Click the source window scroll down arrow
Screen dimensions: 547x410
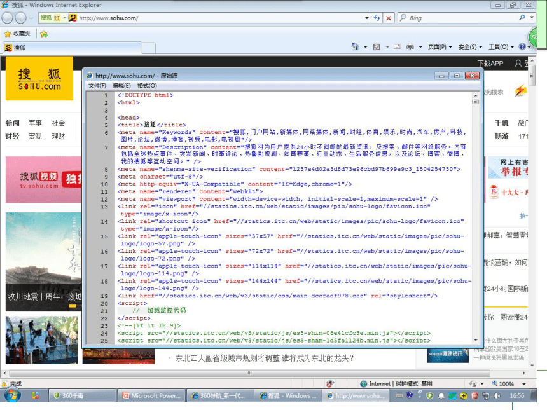point(476,340)
